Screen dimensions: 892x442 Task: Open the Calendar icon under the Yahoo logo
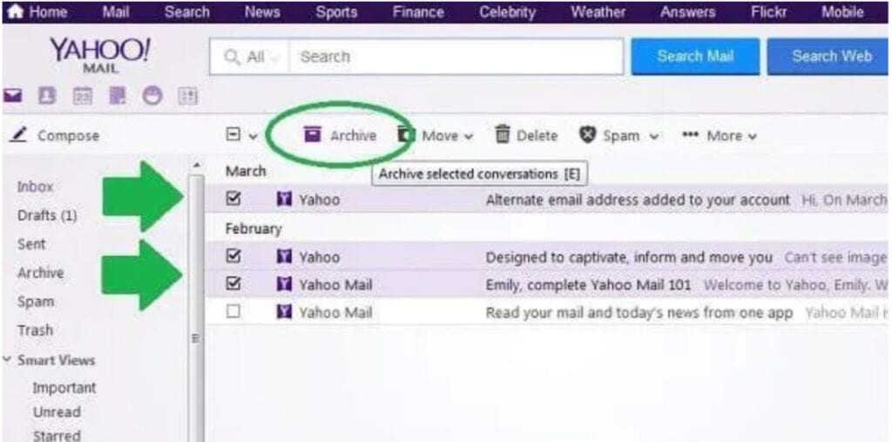pyautogui.click(x=81, y=96)
